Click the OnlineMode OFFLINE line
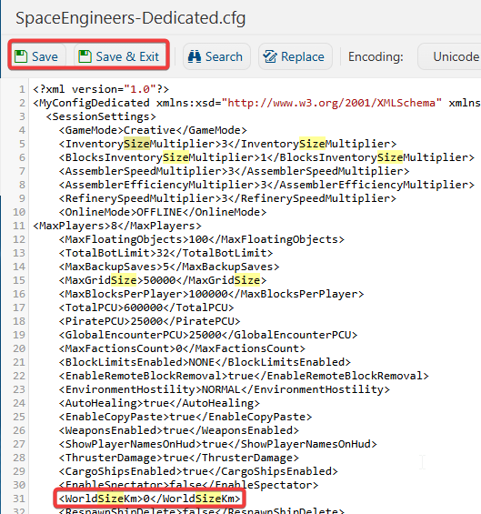Viewport: 481px width, 514px height. (x=163, y=212)
